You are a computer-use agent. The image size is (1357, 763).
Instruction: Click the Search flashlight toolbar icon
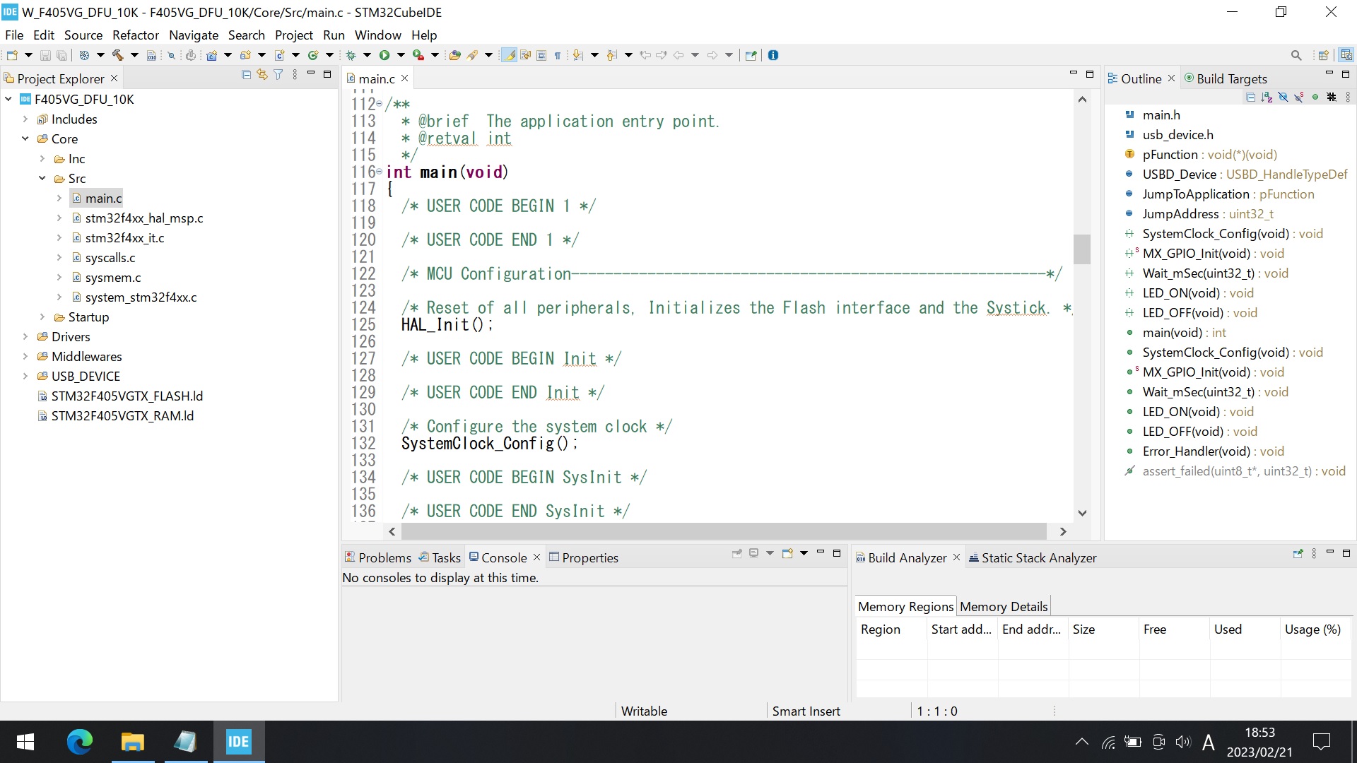pyautogui.click(x=472, y=55)
